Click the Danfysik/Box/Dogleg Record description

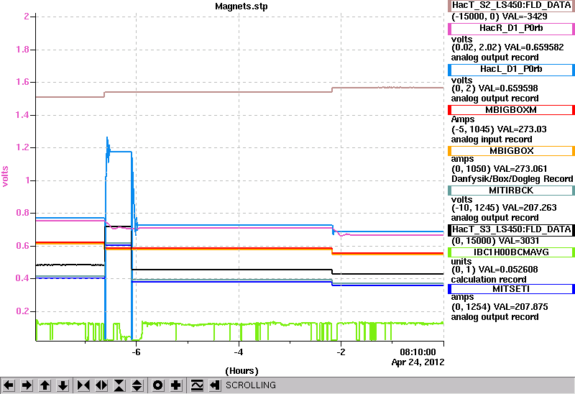coord(512,179)
